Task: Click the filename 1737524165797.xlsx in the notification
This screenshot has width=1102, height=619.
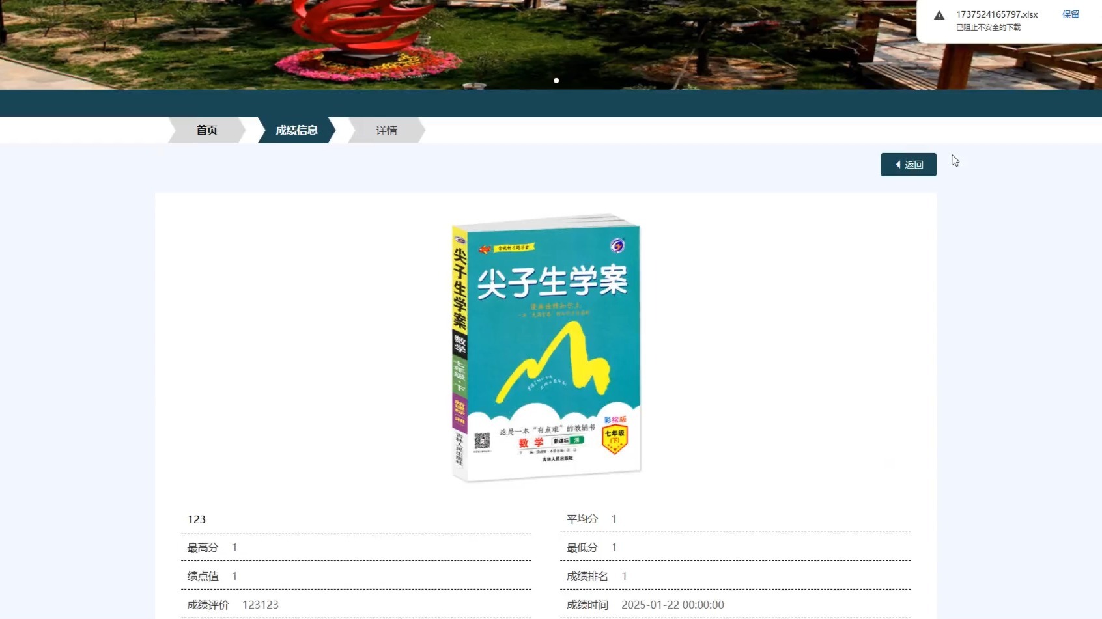Action: click(997, 14)
